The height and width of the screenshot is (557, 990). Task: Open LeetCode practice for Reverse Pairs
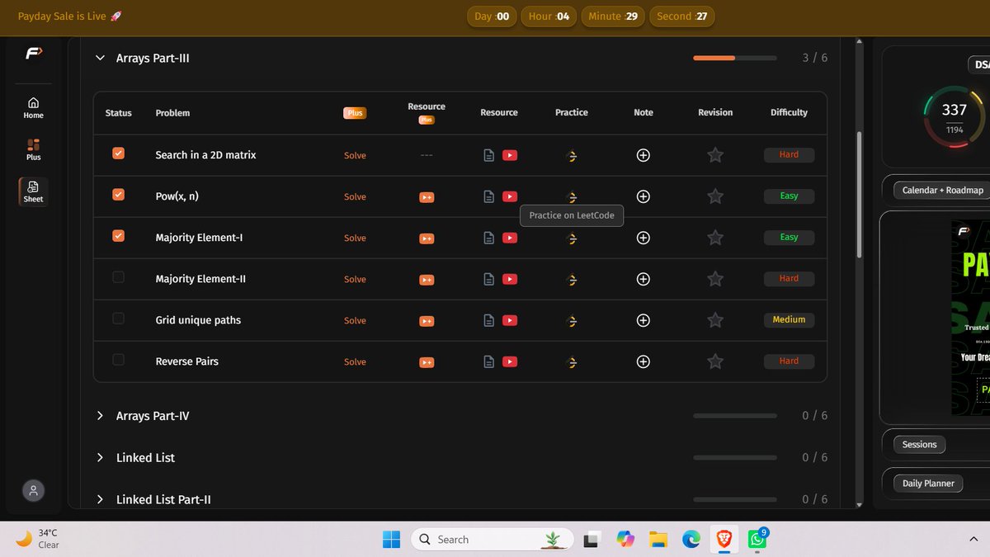(x=572, y=361)
